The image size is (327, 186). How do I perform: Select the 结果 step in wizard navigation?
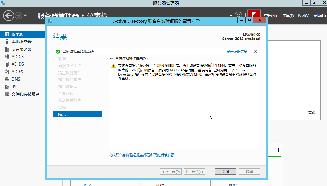(78, 114)
